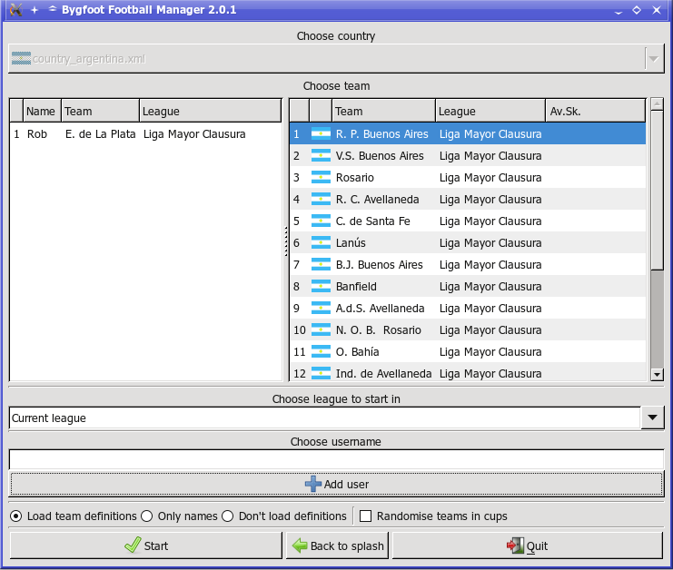Sort users by Name column header
Screen dimensions: 673x570
pos(42,111)
